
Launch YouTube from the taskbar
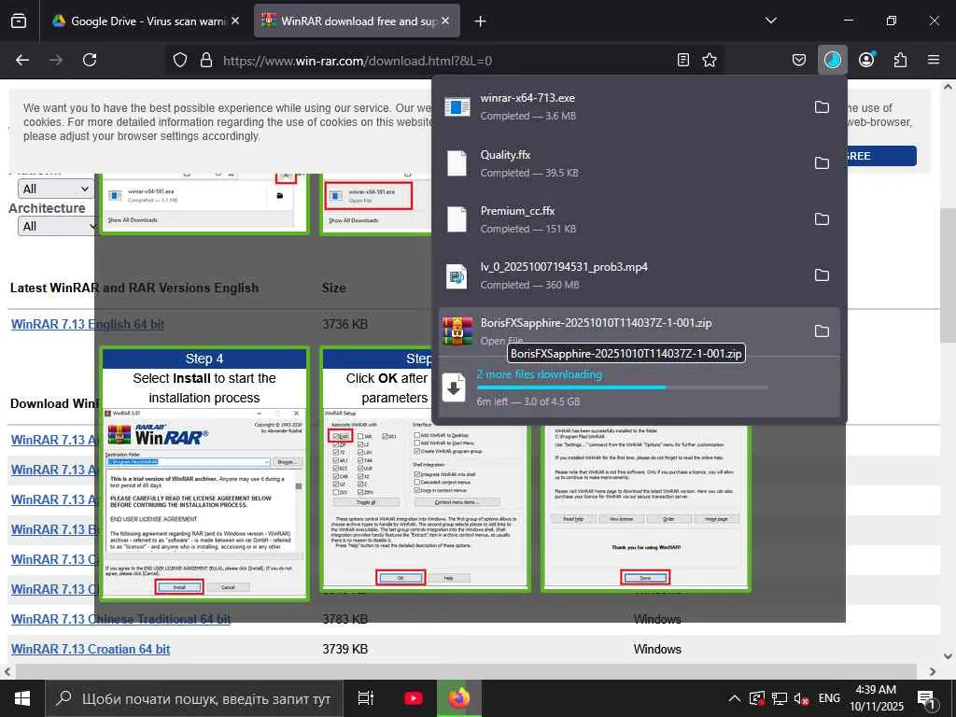413,698
